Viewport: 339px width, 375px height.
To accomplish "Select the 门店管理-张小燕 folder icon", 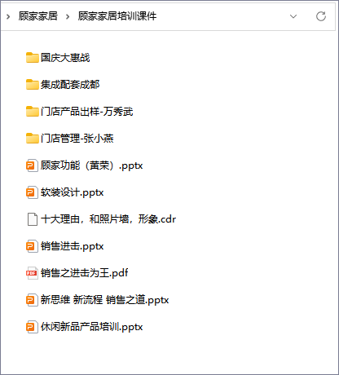I will click(x=32, y=139).
